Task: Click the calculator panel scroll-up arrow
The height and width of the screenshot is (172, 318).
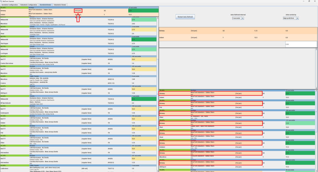Action: point(316,49)
